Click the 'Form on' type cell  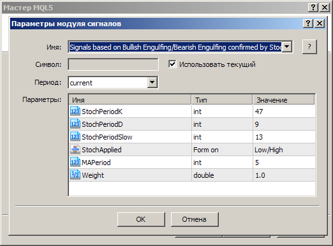tap(222, 150)
